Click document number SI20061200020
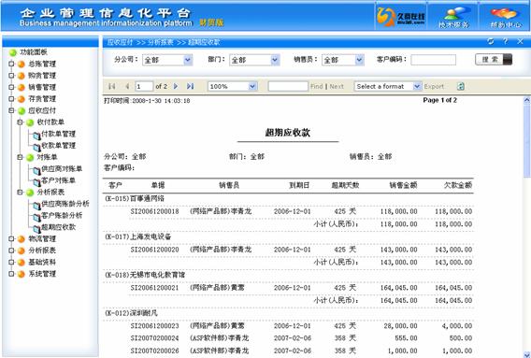Screen dimensions: 531x358 (154, 250)
